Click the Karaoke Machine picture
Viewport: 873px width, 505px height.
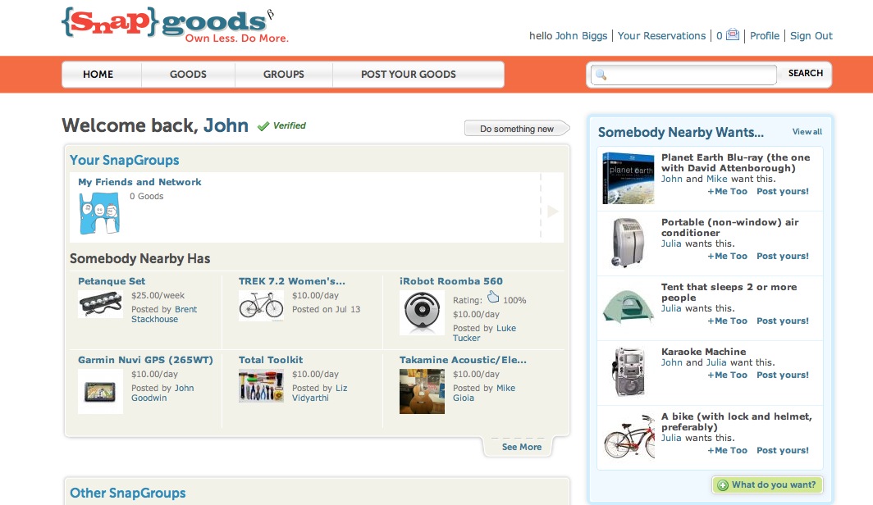pyautogui.click(x=629, y=372)
